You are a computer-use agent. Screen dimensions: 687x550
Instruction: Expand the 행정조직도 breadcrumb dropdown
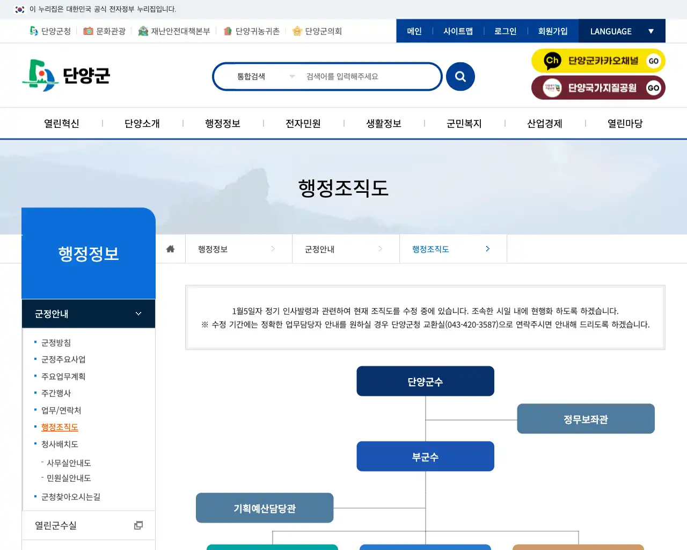click(x=487, y=248)
